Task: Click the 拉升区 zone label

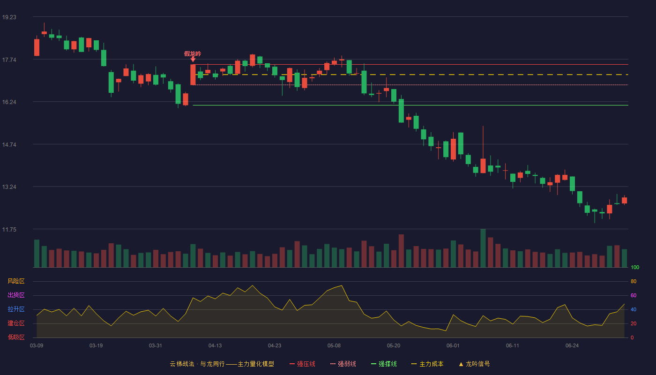Action: pos(16,309)
